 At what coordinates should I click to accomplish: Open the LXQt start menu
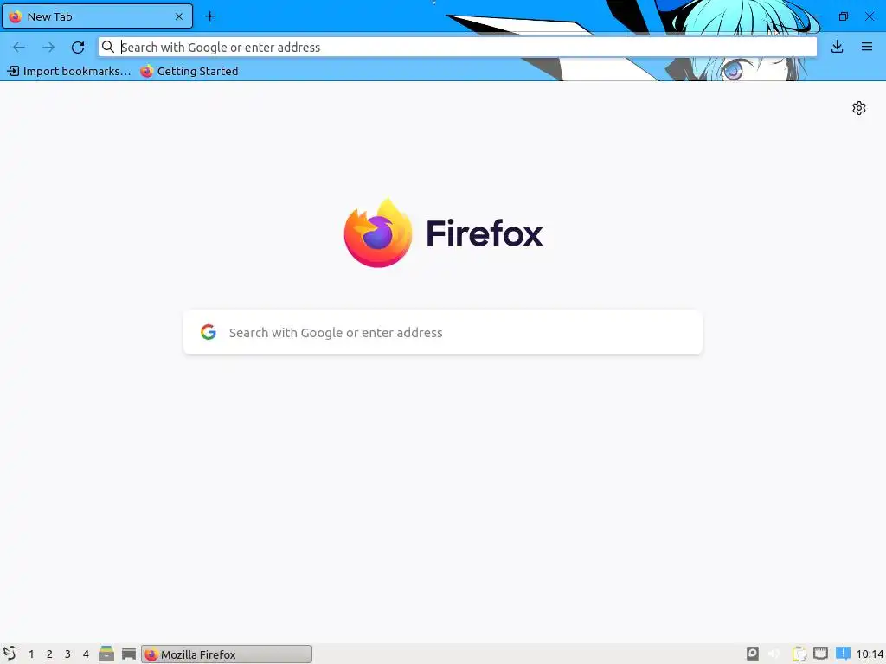(10, 654)
